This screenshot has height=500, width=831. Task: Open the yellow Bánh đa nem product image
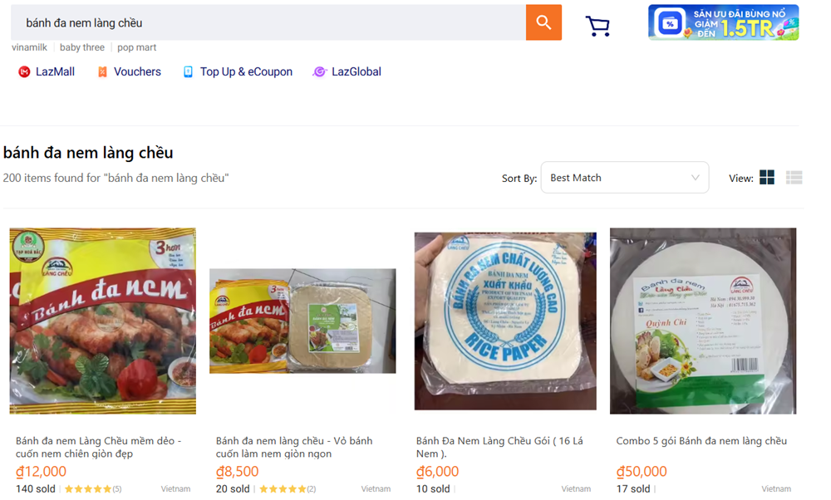[x=103, y=321]
